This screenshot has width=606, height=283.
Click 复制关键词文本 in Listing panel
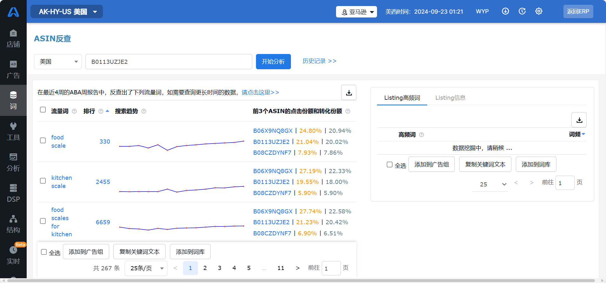(x=485, y=164)
